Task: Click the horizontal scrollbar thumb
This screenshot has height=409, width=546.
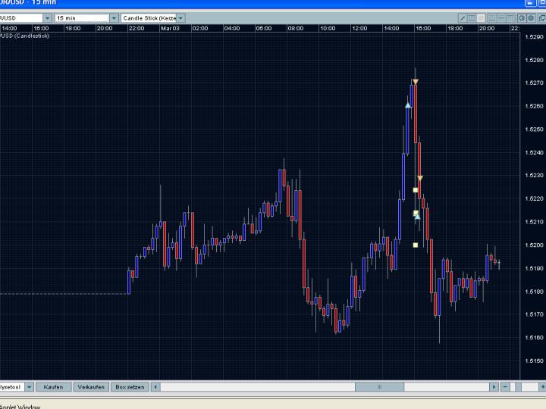Action: coord(379,386)
